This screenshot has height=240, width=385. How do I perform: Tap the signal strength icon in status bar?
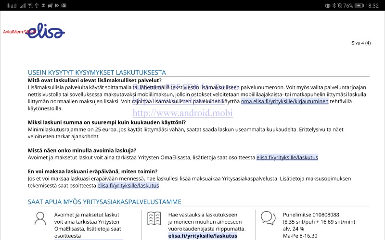[x=23, y=5]
